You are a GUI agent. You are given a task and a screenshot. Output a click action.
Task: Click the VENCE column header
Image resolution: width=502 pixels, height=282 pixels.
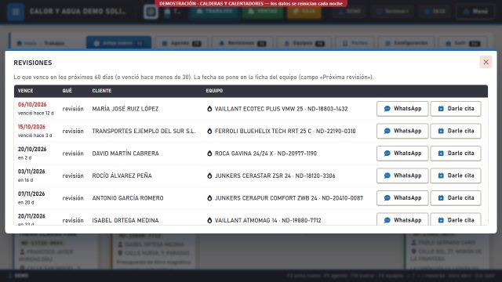pyautogui.click(x=25, y=91)
